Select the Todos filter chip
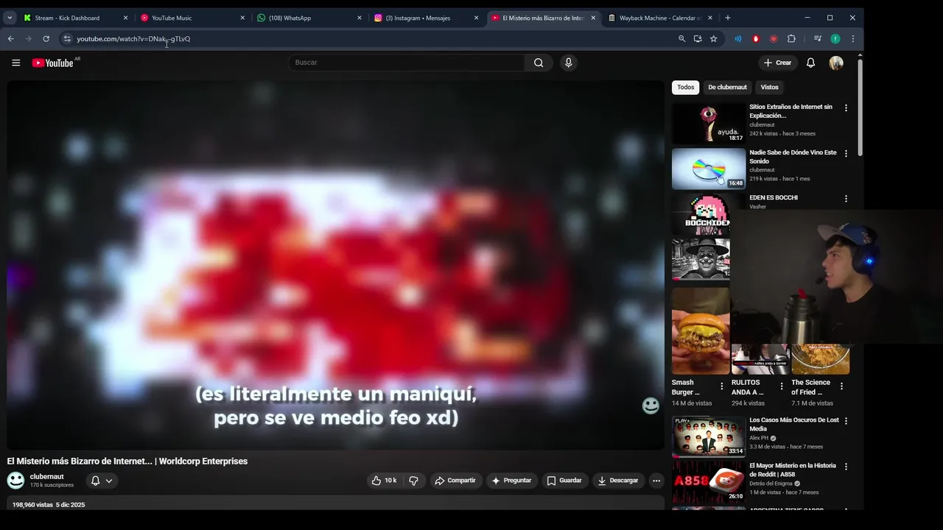Viewport: 943px width, 530px height. (x=686, y=87)
